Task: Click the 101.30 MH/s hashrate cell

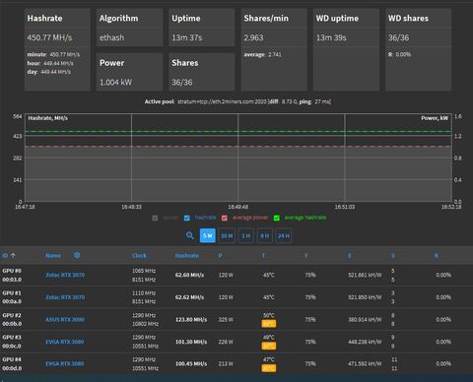Action: pos(191,342)
